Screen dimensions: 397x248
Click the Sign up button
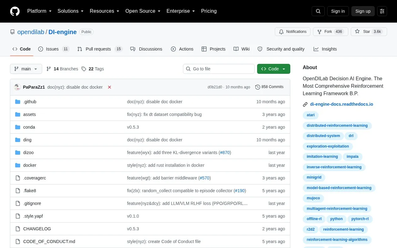click(x=363, y=11)
